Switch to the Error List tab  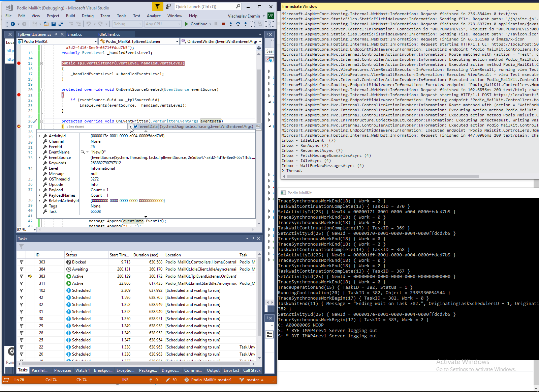pos(231,370)
